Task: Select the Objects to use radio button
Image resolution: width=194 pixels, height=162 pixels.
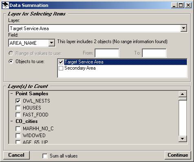Action: click(x=11, y=61)
